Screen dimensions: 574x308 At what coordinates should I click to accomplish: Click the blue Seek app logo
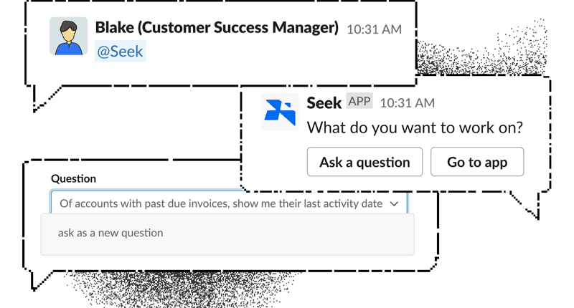[280, 112]
